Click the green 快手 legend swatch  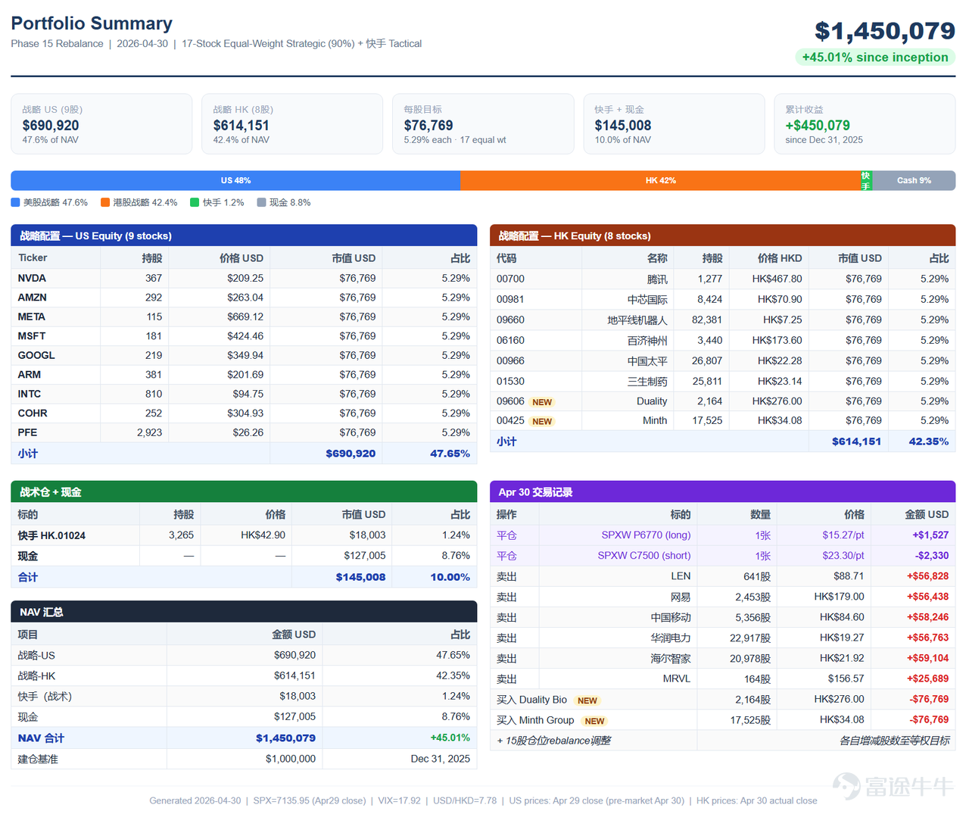195,202
